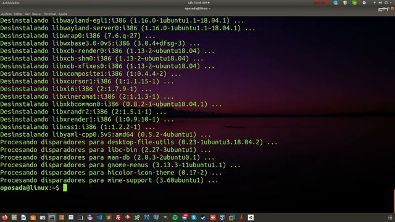Launch the white document icon in the dock

coord(23,218)
